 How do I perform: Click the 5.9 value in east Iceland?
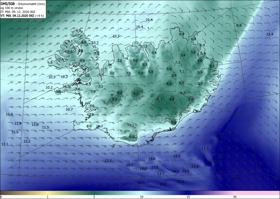click(200, 72)
